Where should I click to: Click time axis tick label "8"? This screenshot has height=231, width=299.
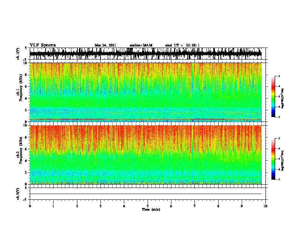coord(218,206)
